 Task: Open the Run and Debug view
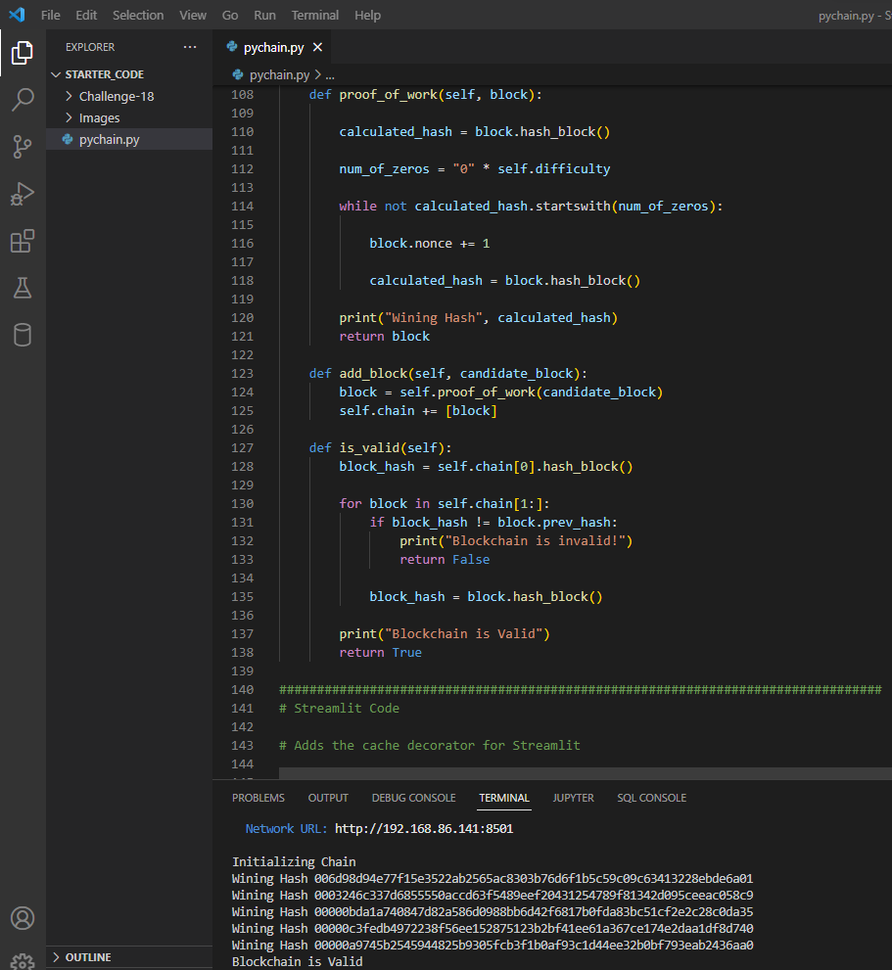(x=23, y=194)
